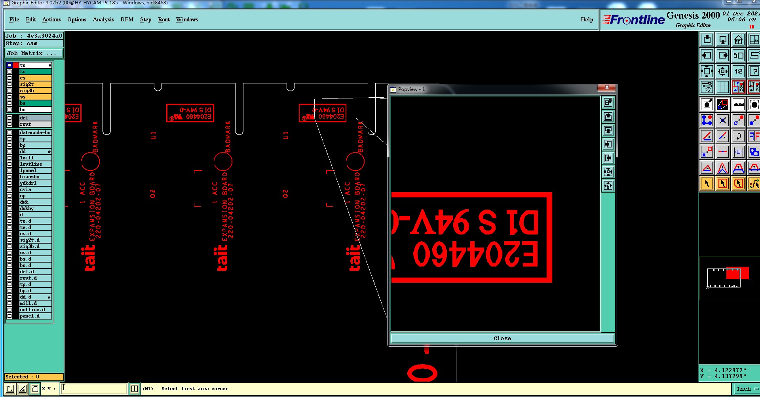The height and width of the screenshot is (397, 760).
Task: Select the mirror F tool
Action: [754, 136]
